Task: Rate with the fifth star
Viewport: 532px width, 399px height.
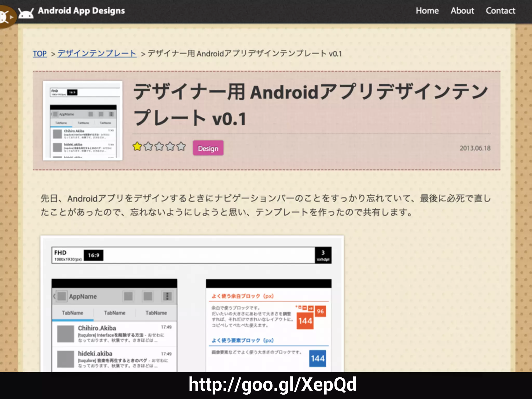Action: pos(181,147)
